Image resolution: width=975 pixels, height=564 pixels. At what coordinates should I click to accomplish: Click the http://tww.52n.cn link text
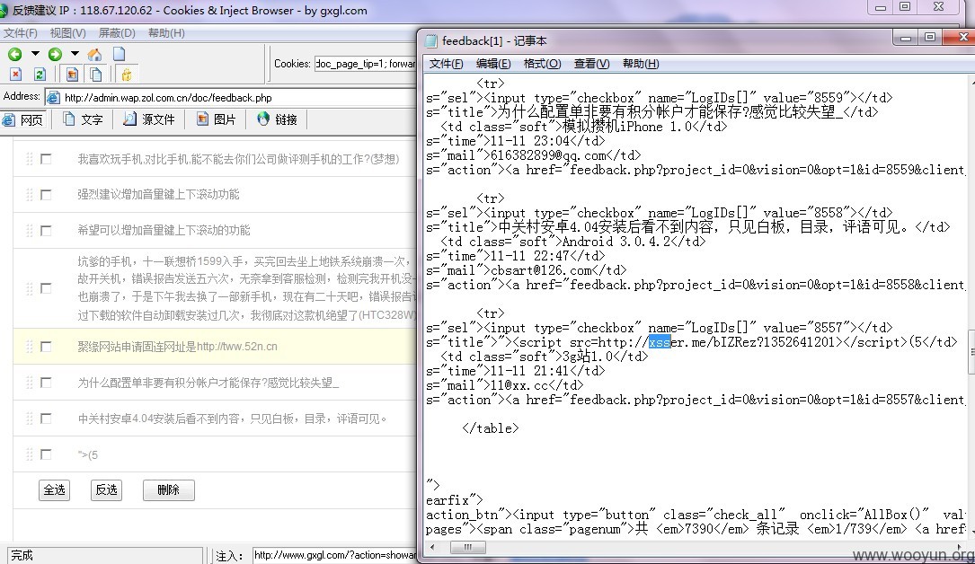click(237, 347)
